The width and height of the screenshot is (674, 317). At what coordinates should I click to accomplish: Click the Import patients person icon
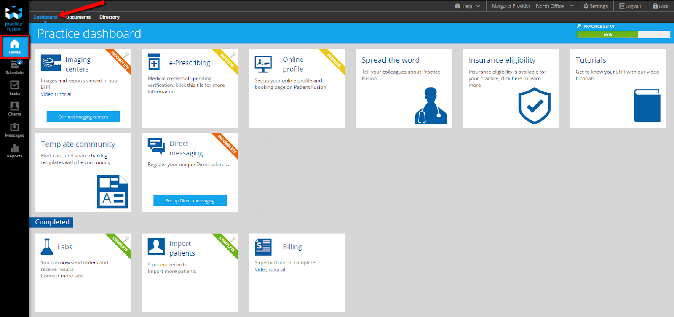(156, 247)
